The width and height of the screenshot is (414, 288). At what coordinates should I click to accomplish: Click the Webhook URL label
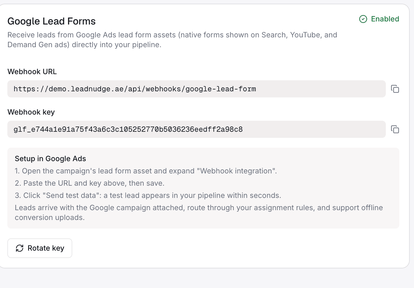[32, 72]
